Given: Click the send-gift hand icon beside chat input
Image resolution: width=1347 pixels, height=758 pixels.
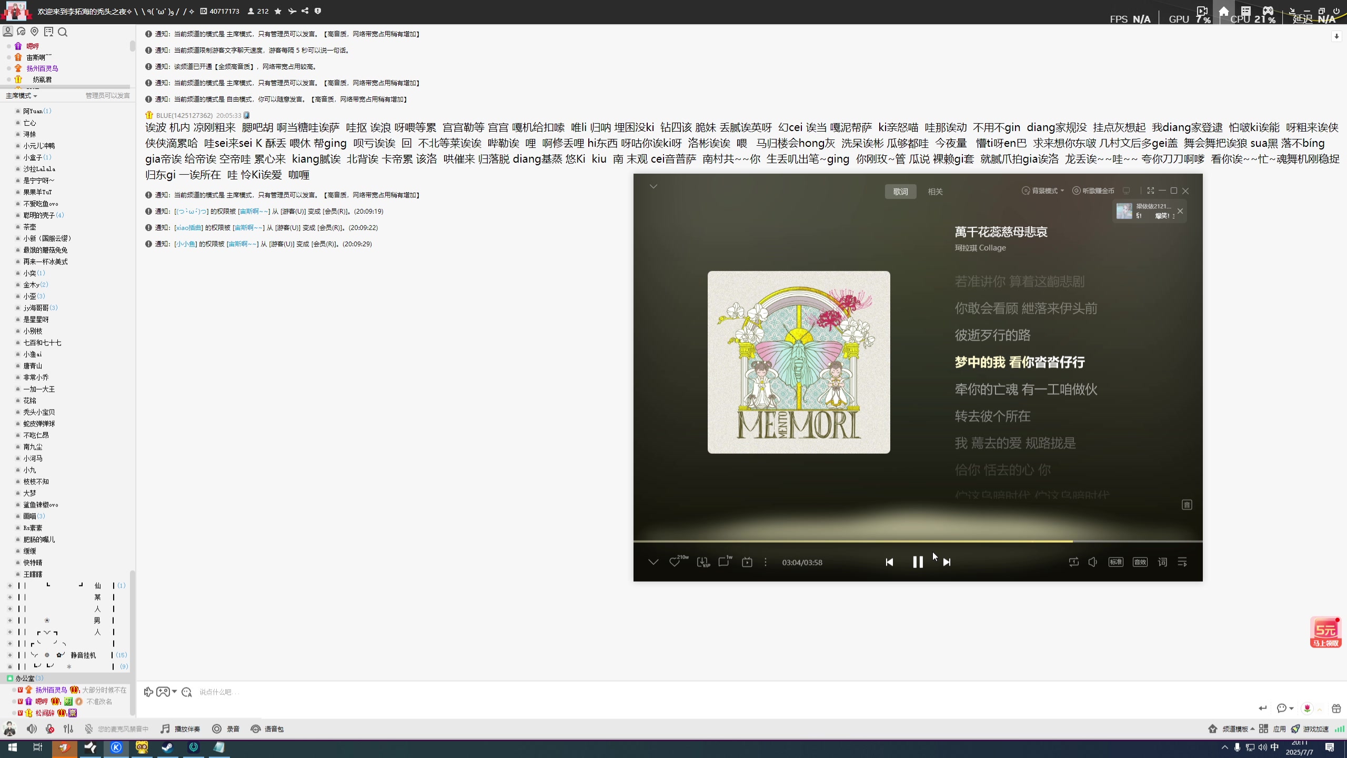Looking at the screenshot, I should [x=148, y=692].
